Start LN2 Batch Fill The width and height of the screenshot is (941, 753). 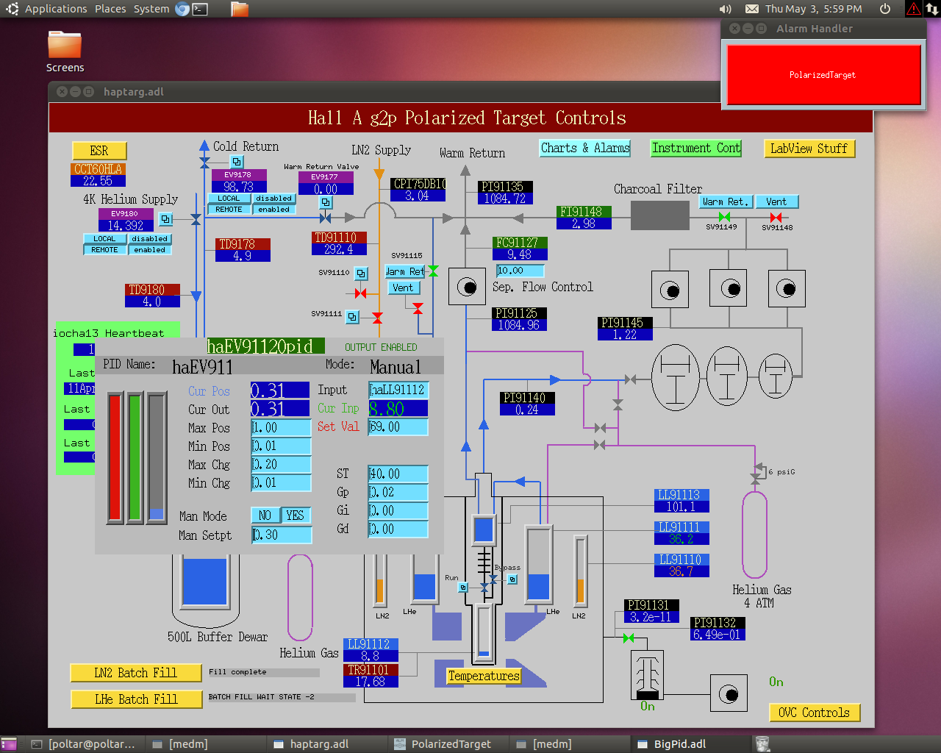(x=136, y=673)
